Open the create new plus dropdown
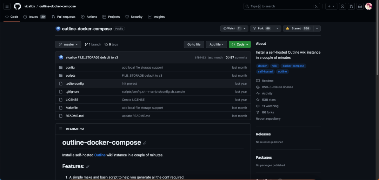Image resolution: width=379 pixels, height=180 pixels. [x=331, y=7]
